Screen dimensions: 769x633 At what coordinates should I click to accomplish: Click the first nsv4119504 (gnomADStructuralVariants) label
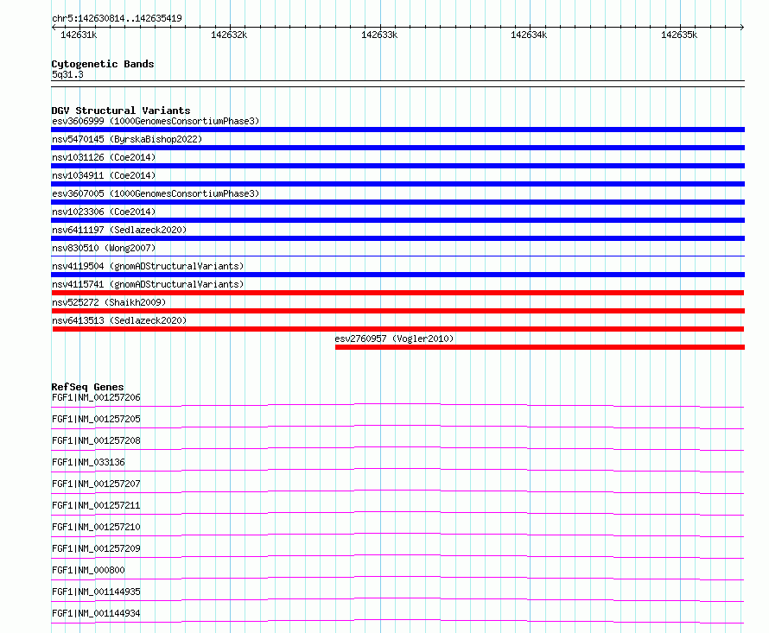tap(148, 266)
